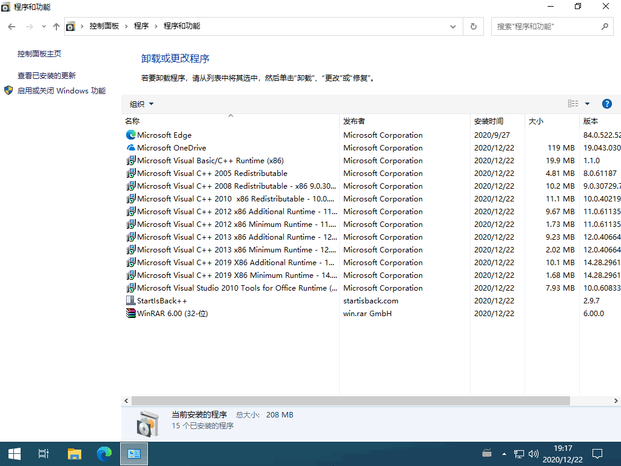Click the Control Panel taskbar button
621x466 pixels.
pyautogui.click(x=134, y=454)
